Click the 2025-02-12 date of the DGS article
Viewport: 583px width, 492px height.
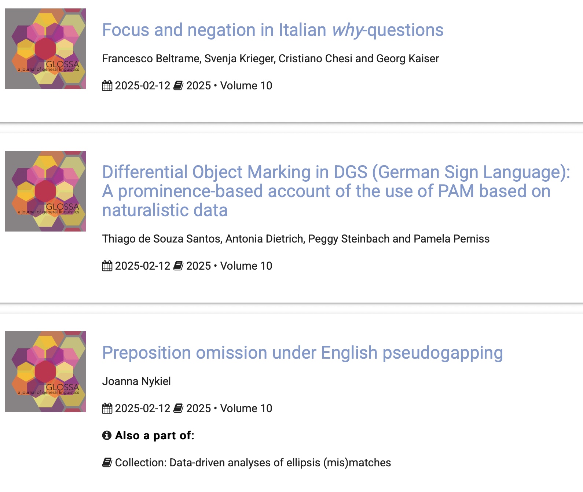click(143, 266)
